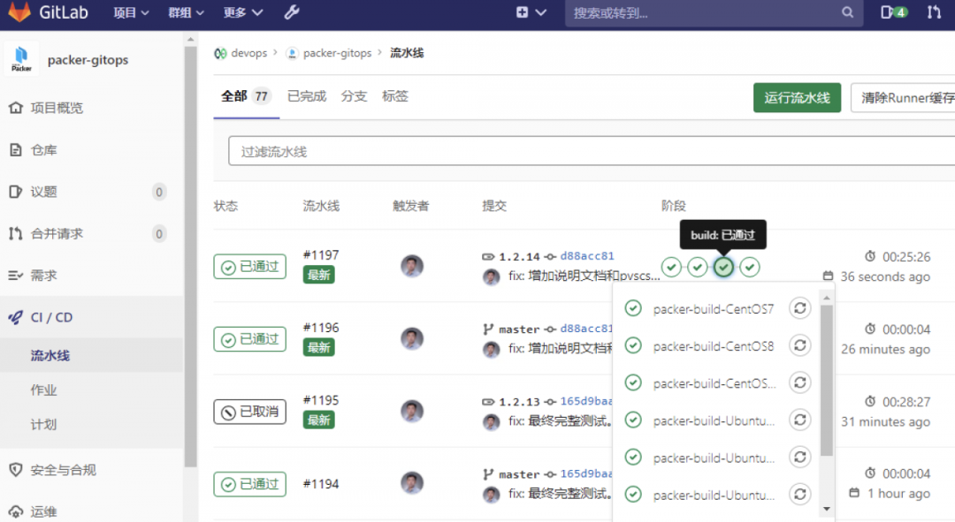Open the packer-gitops project avatar
955x522 pixels.
point(21,59)
